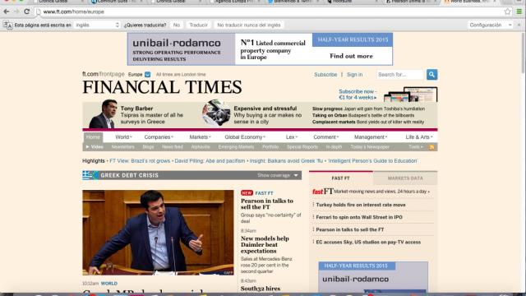
Task: Expand Show coverage dropdown
Action: 278,175
